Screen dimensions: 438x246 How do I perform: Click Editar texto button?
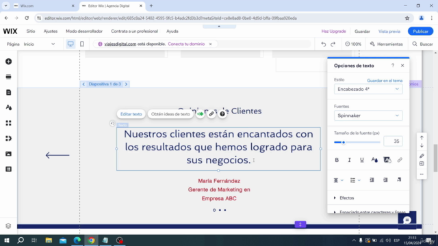tap(131, 114)
